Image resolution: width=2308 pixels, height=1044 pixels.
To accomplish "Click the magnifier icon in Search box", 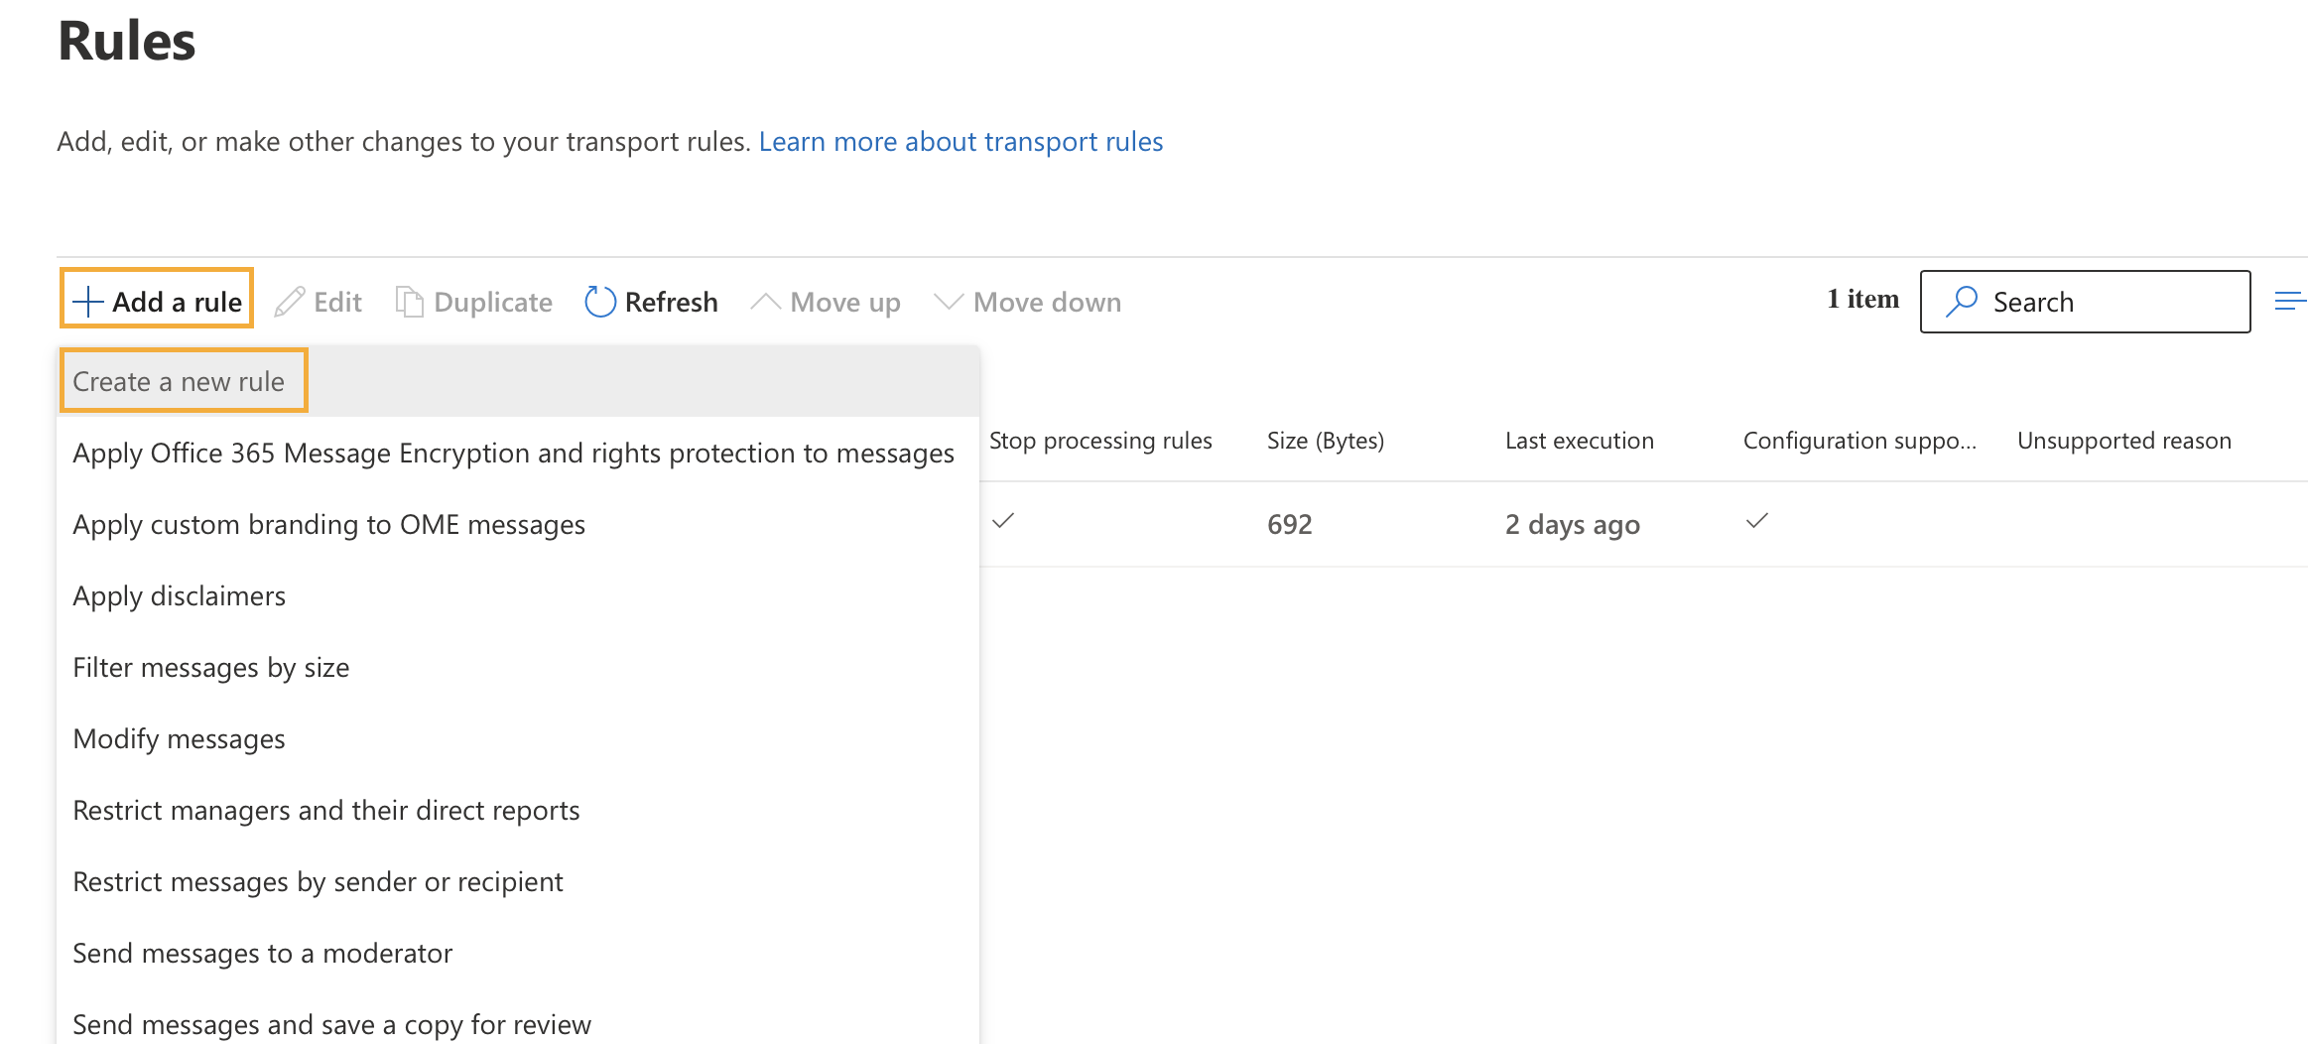I will (1962, 302).
